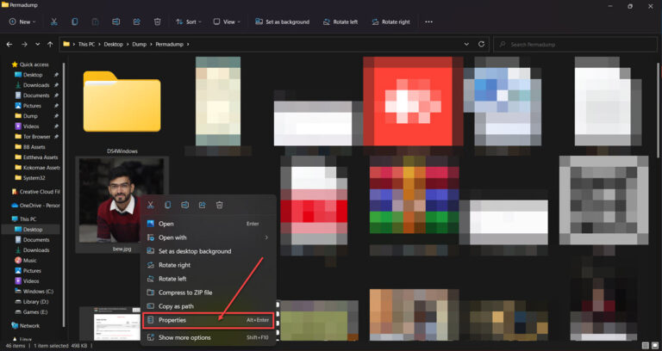The height and width of the screenshot is (351, 662).
Task: Click the Copy icon in the context menu
Action: click(x=167, y=205)
